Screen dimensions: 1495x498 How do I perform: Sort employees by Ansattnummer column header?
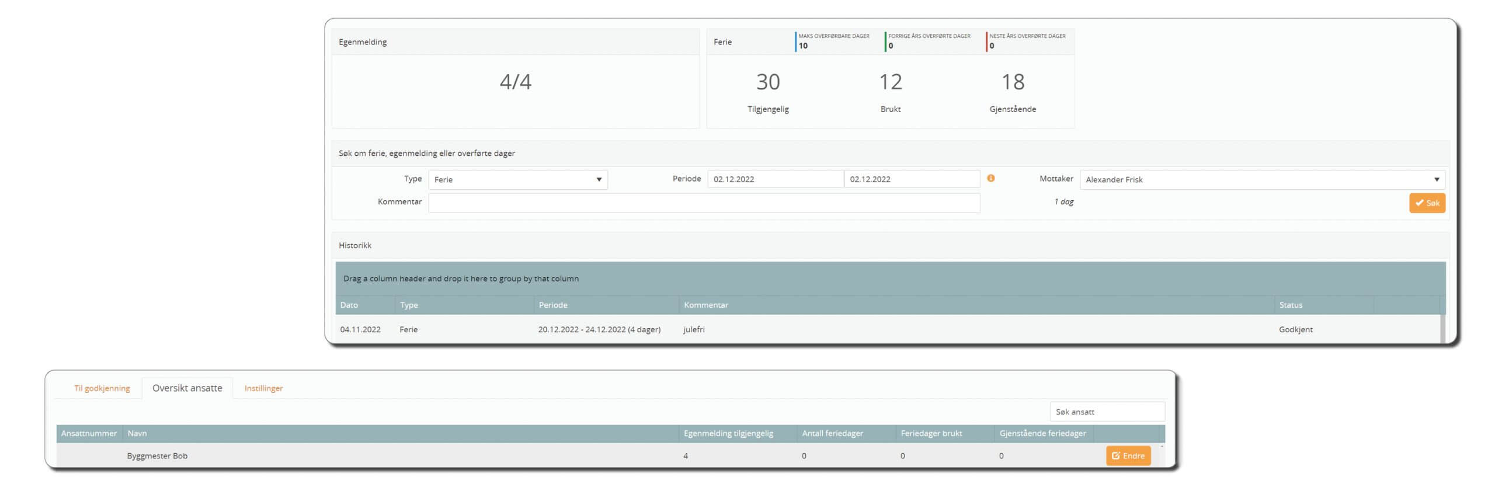(x=89, y=434)
